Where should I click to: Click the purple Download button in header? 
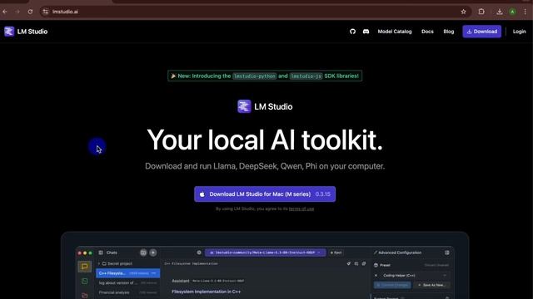point(481,32)
